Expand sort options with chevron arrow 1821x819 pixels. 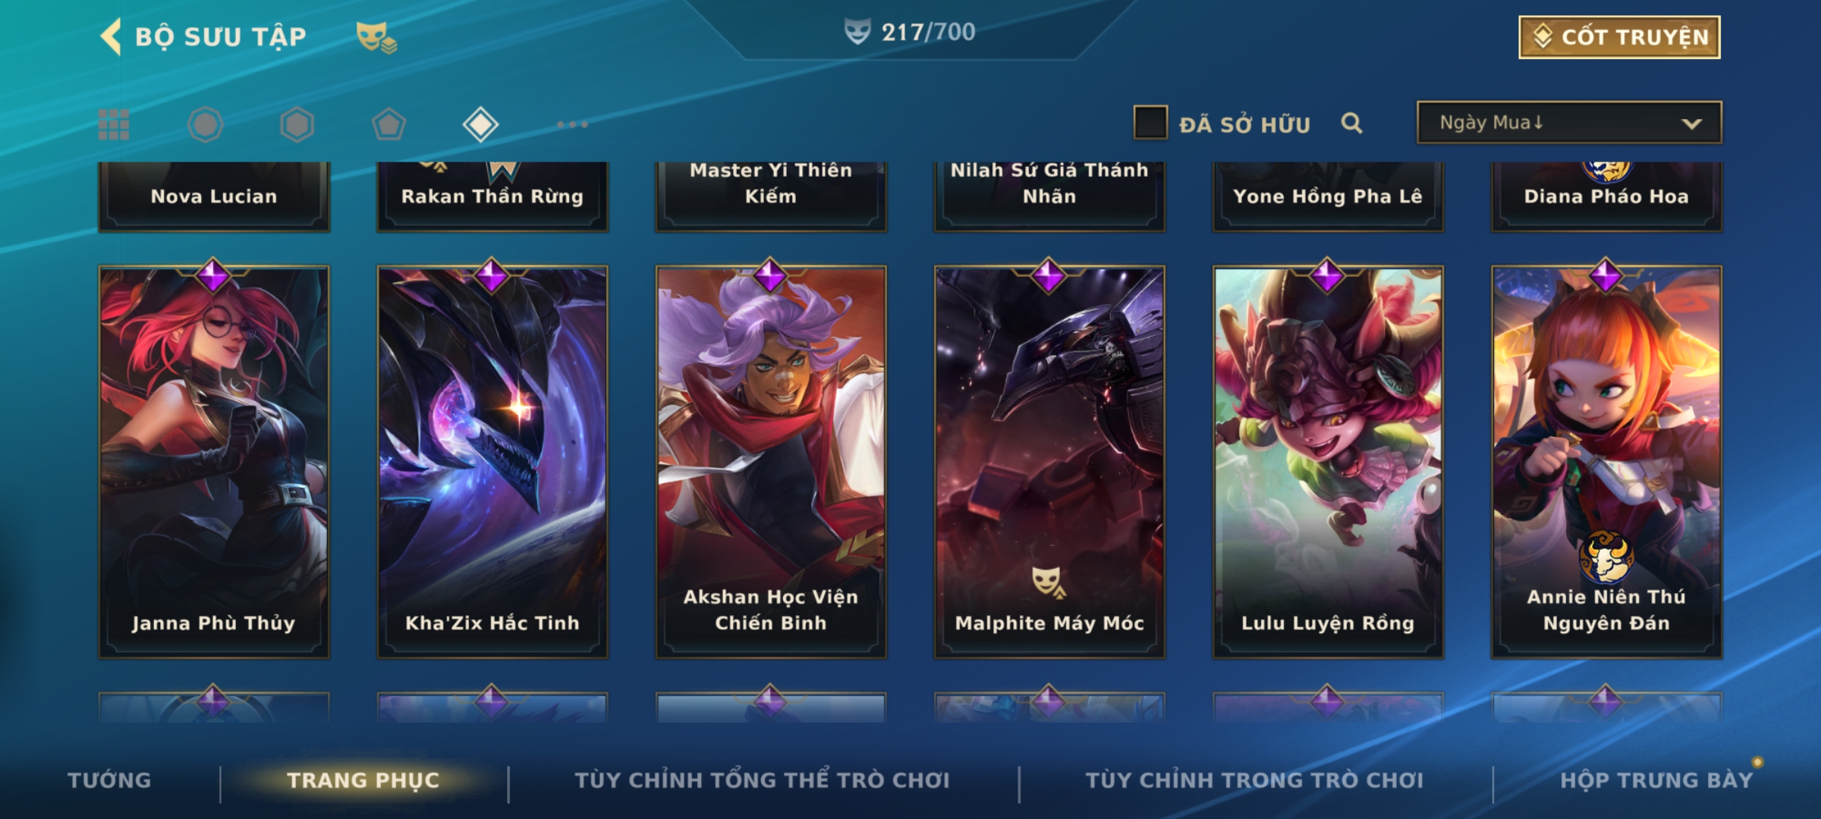[x=1691, y=124]
